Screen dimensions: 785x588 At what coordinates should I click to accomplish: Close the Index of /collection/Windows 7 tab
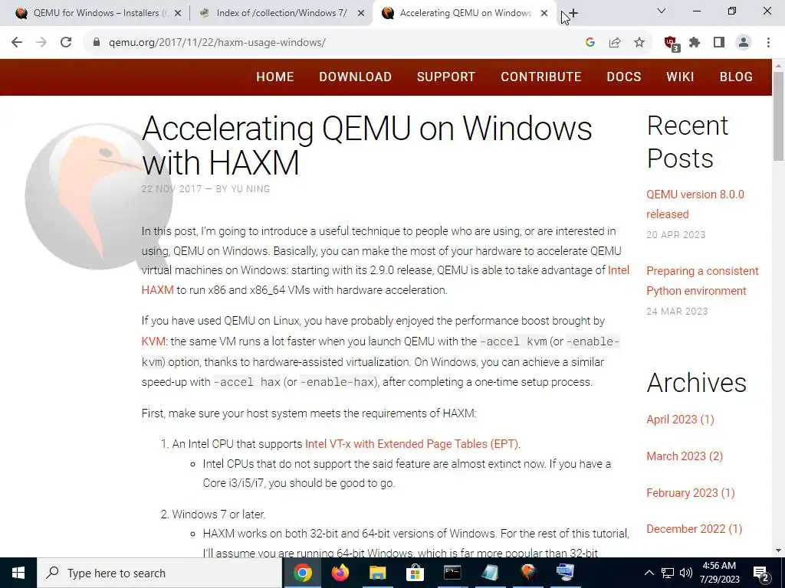[x=361, y=14]
